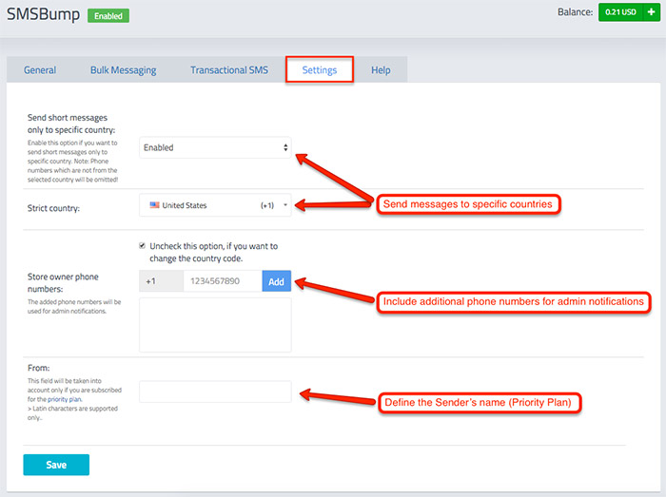
Task: Open the Enabled specific-country dropdown
Action: click(215, 147)
